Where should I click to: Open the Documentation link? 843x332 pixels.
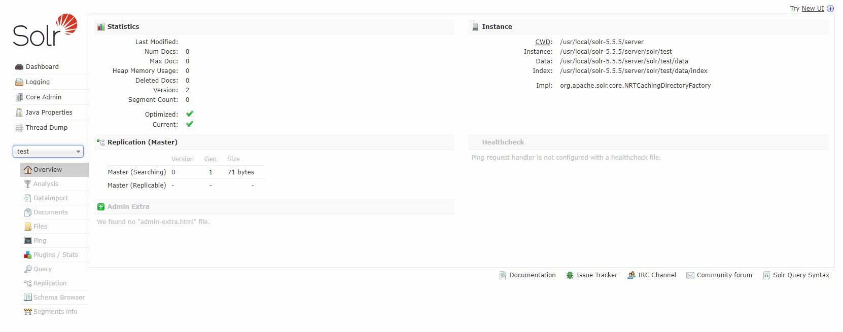tap(533, 275)
